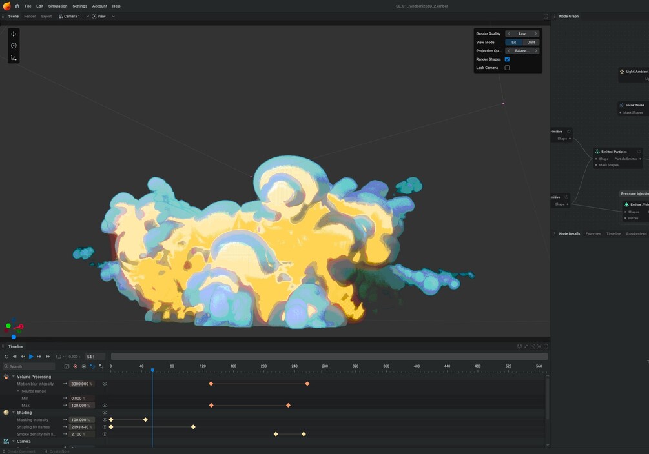Play the simulation
This screenshot has height=454, width=649.
click(31, 357)
